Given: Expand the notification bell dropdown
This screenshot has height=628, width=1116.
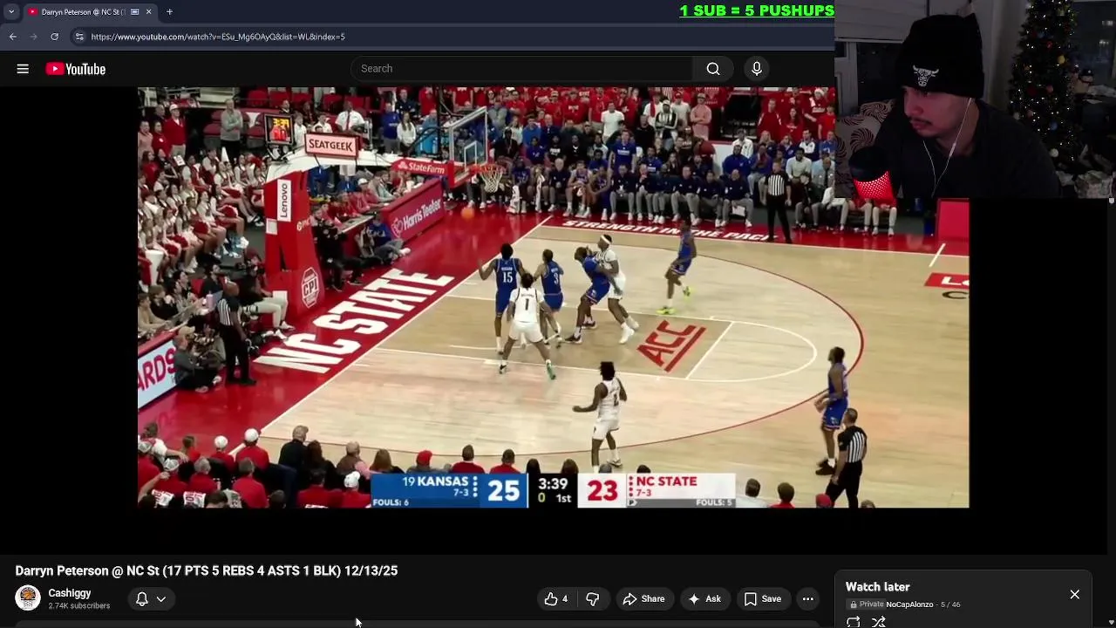Looking at the screenshot, I should pos(150,598).
